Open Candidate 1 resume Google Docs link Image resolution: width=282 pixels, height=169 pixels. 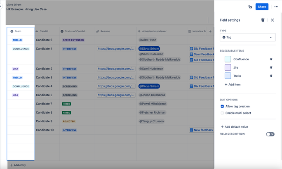pyautogui.click(x=116, y=49)
